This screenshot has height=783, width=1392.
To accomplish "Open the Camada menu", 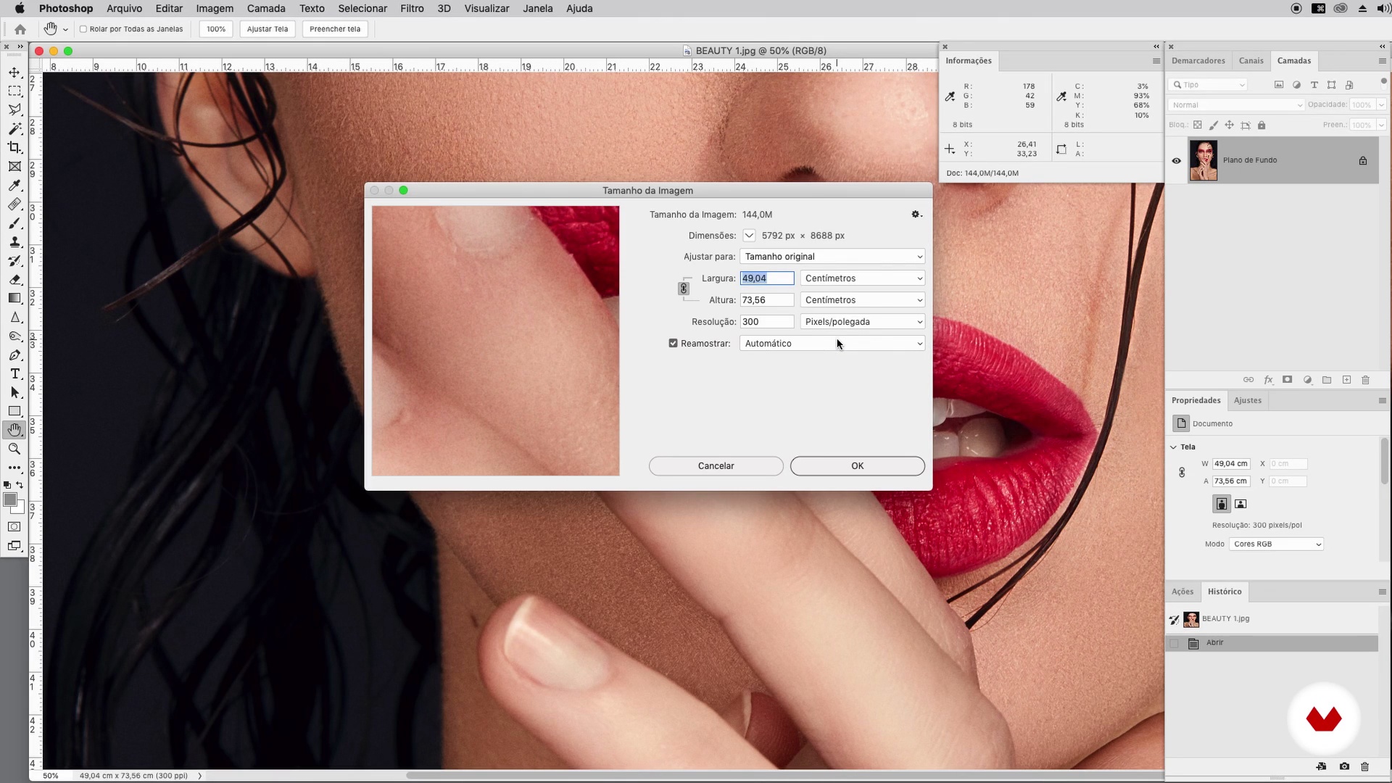I will pyautogui.click(x=266, y=9).
